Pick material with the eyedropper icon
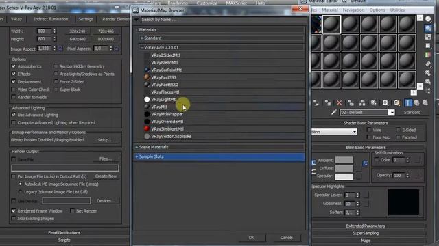The image size is (439, 246). coord(333,112)
